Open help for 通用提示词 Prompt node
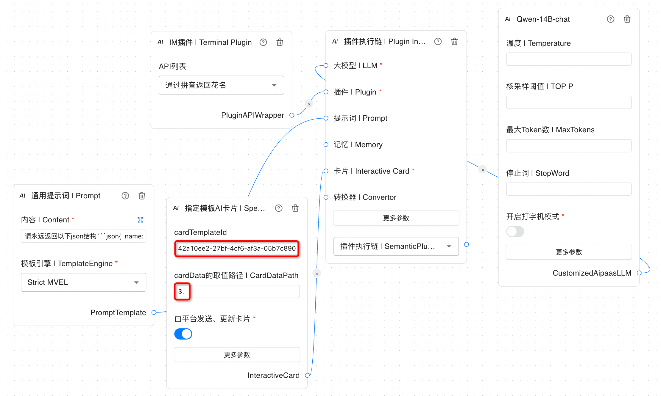This screenshot has height=396, width=661. click(x=125, y=196)
